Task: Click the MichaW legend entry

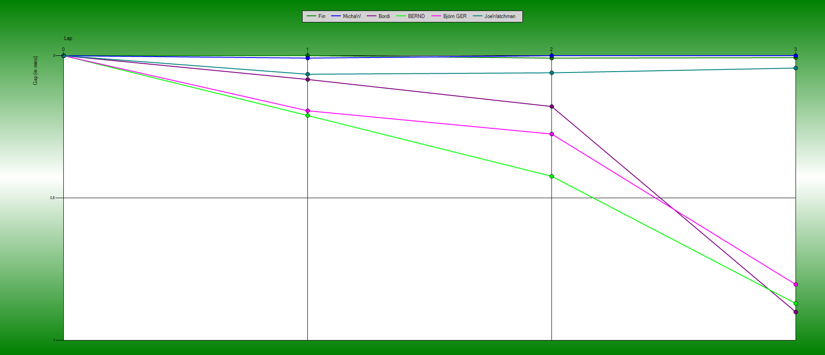Action: 346,16
